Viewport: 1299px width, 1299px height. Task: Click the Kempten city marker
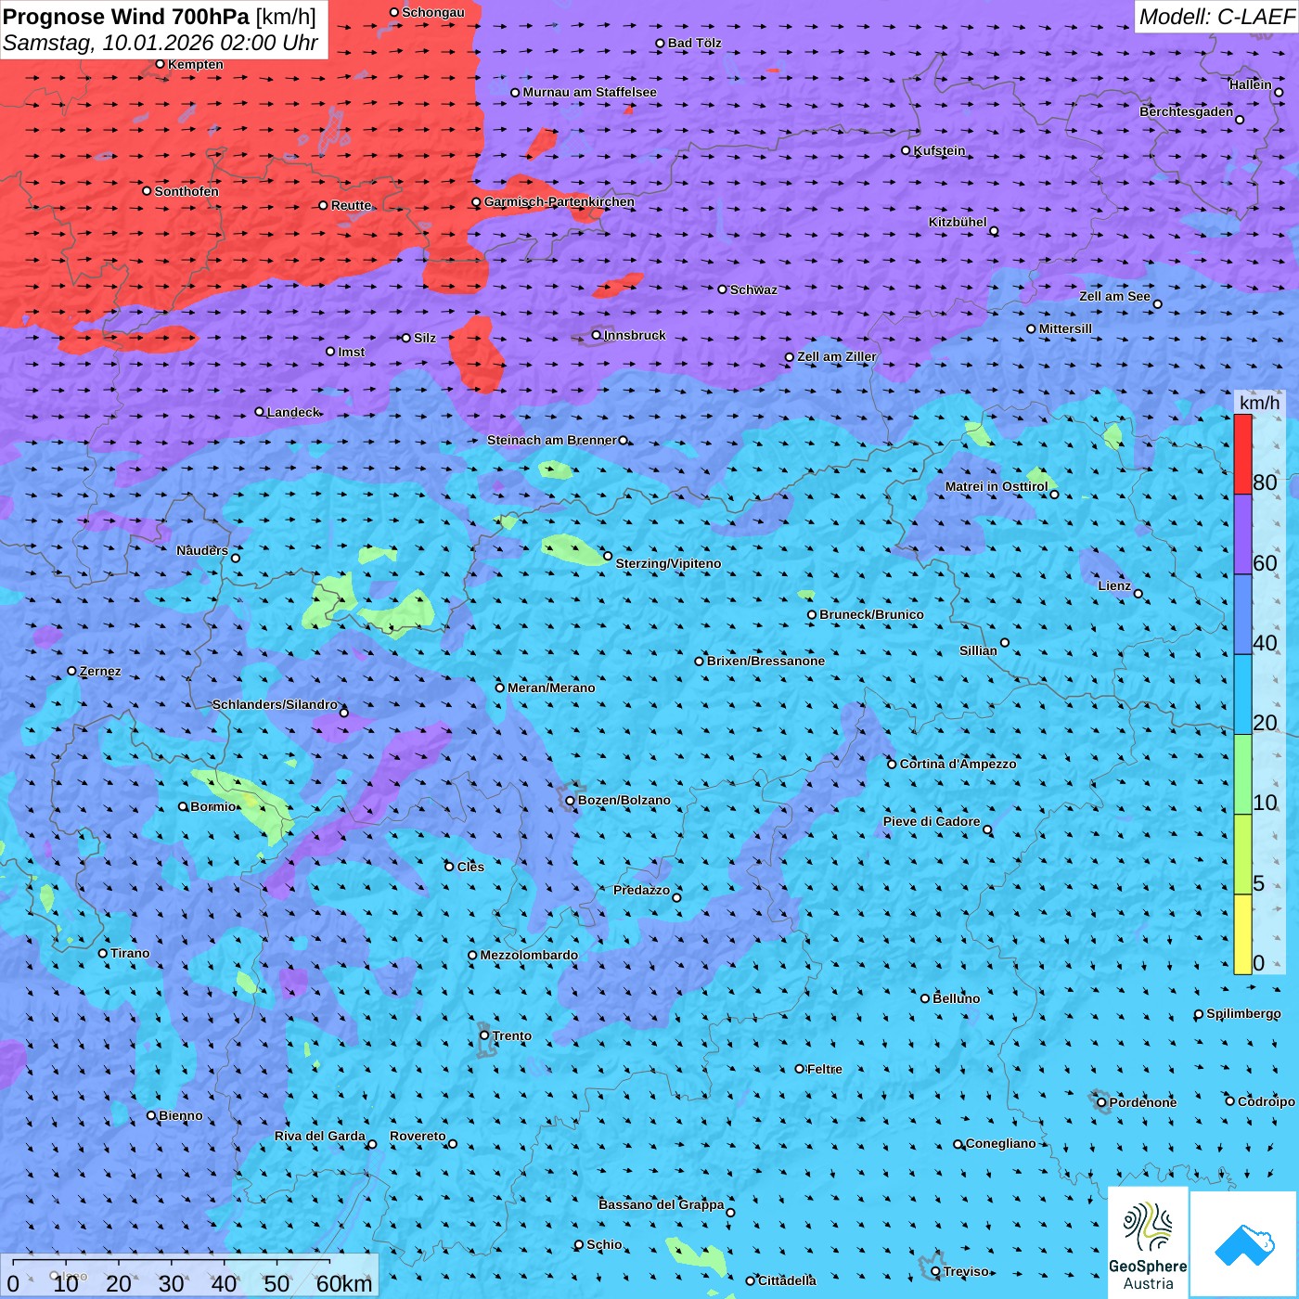[x=161, y=64]
